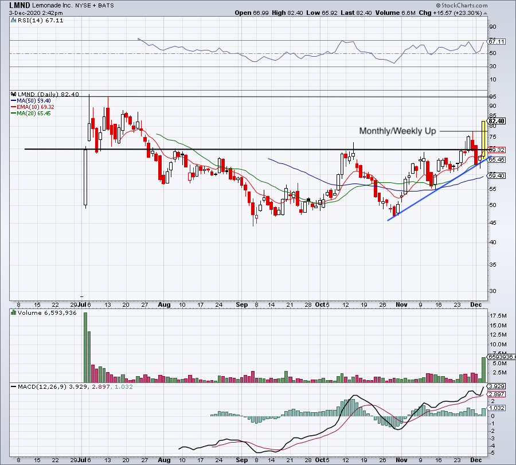Click the 82.40 last price tag on right axis
This screenshot has height=465, width=516.
497,121
